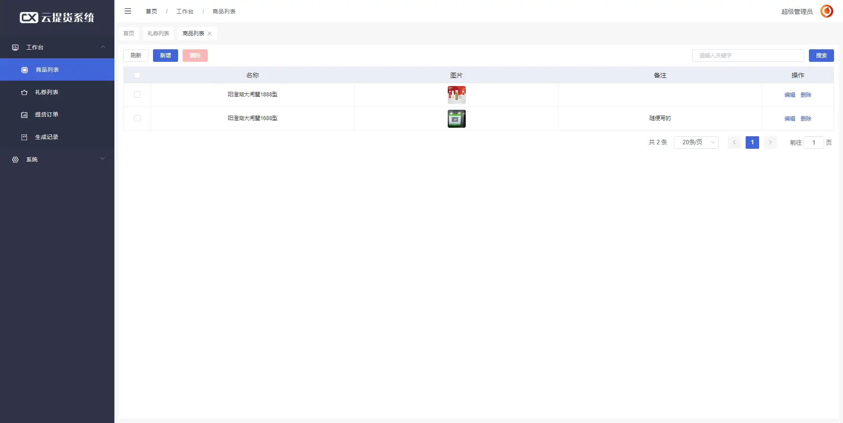Click the 超级管理员 user name
The image size is (843, 423).
pos(797,12)
